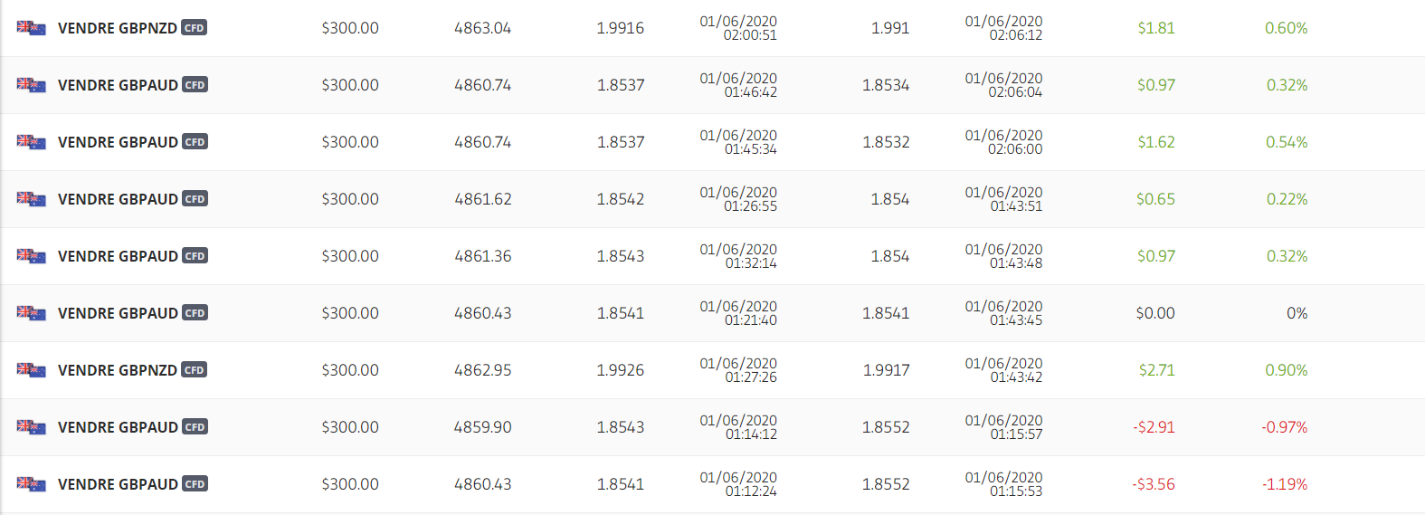Click flag icon of GBPAUD trade losing $3.56

[31, 484]
